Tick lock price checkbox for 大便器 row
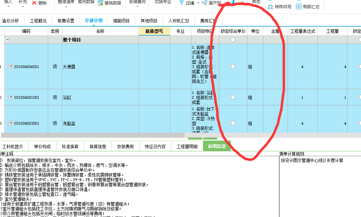The image size is (361, 217). pos(233,66)
